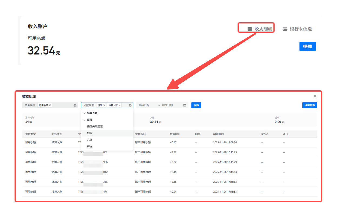This screenshot has width=354, height=211.
Task: Clear the 资金类型 filter with the circle-x icon
Action: tap(75, 105)
